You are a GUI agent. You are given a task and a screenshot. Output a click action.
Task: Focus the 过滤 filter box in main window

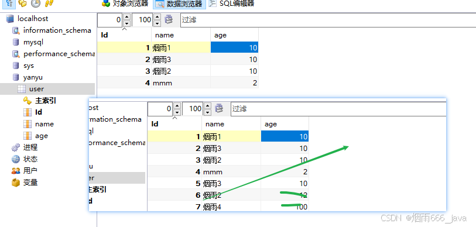[328, 20]
